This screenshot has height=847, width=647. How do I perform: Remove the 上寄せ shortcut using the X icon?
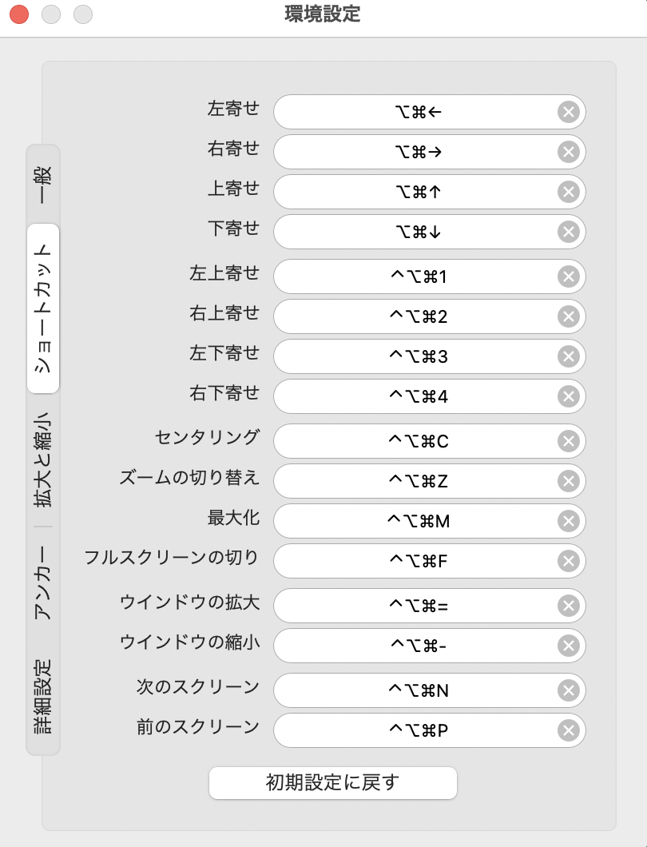point(568,192)
